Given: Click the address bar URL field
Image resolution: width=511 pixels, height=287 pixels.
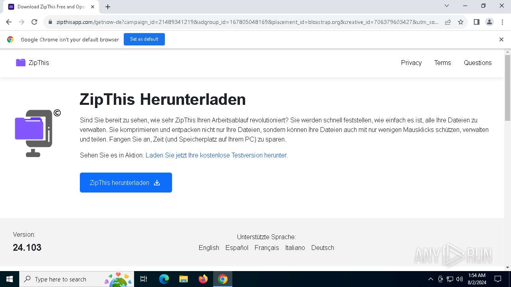Looking at the screenshot, I should (x=248, y=22).
